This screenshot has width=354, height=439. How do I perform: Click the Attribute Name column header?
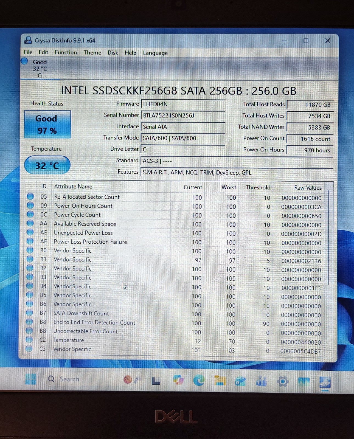point(73,187)
